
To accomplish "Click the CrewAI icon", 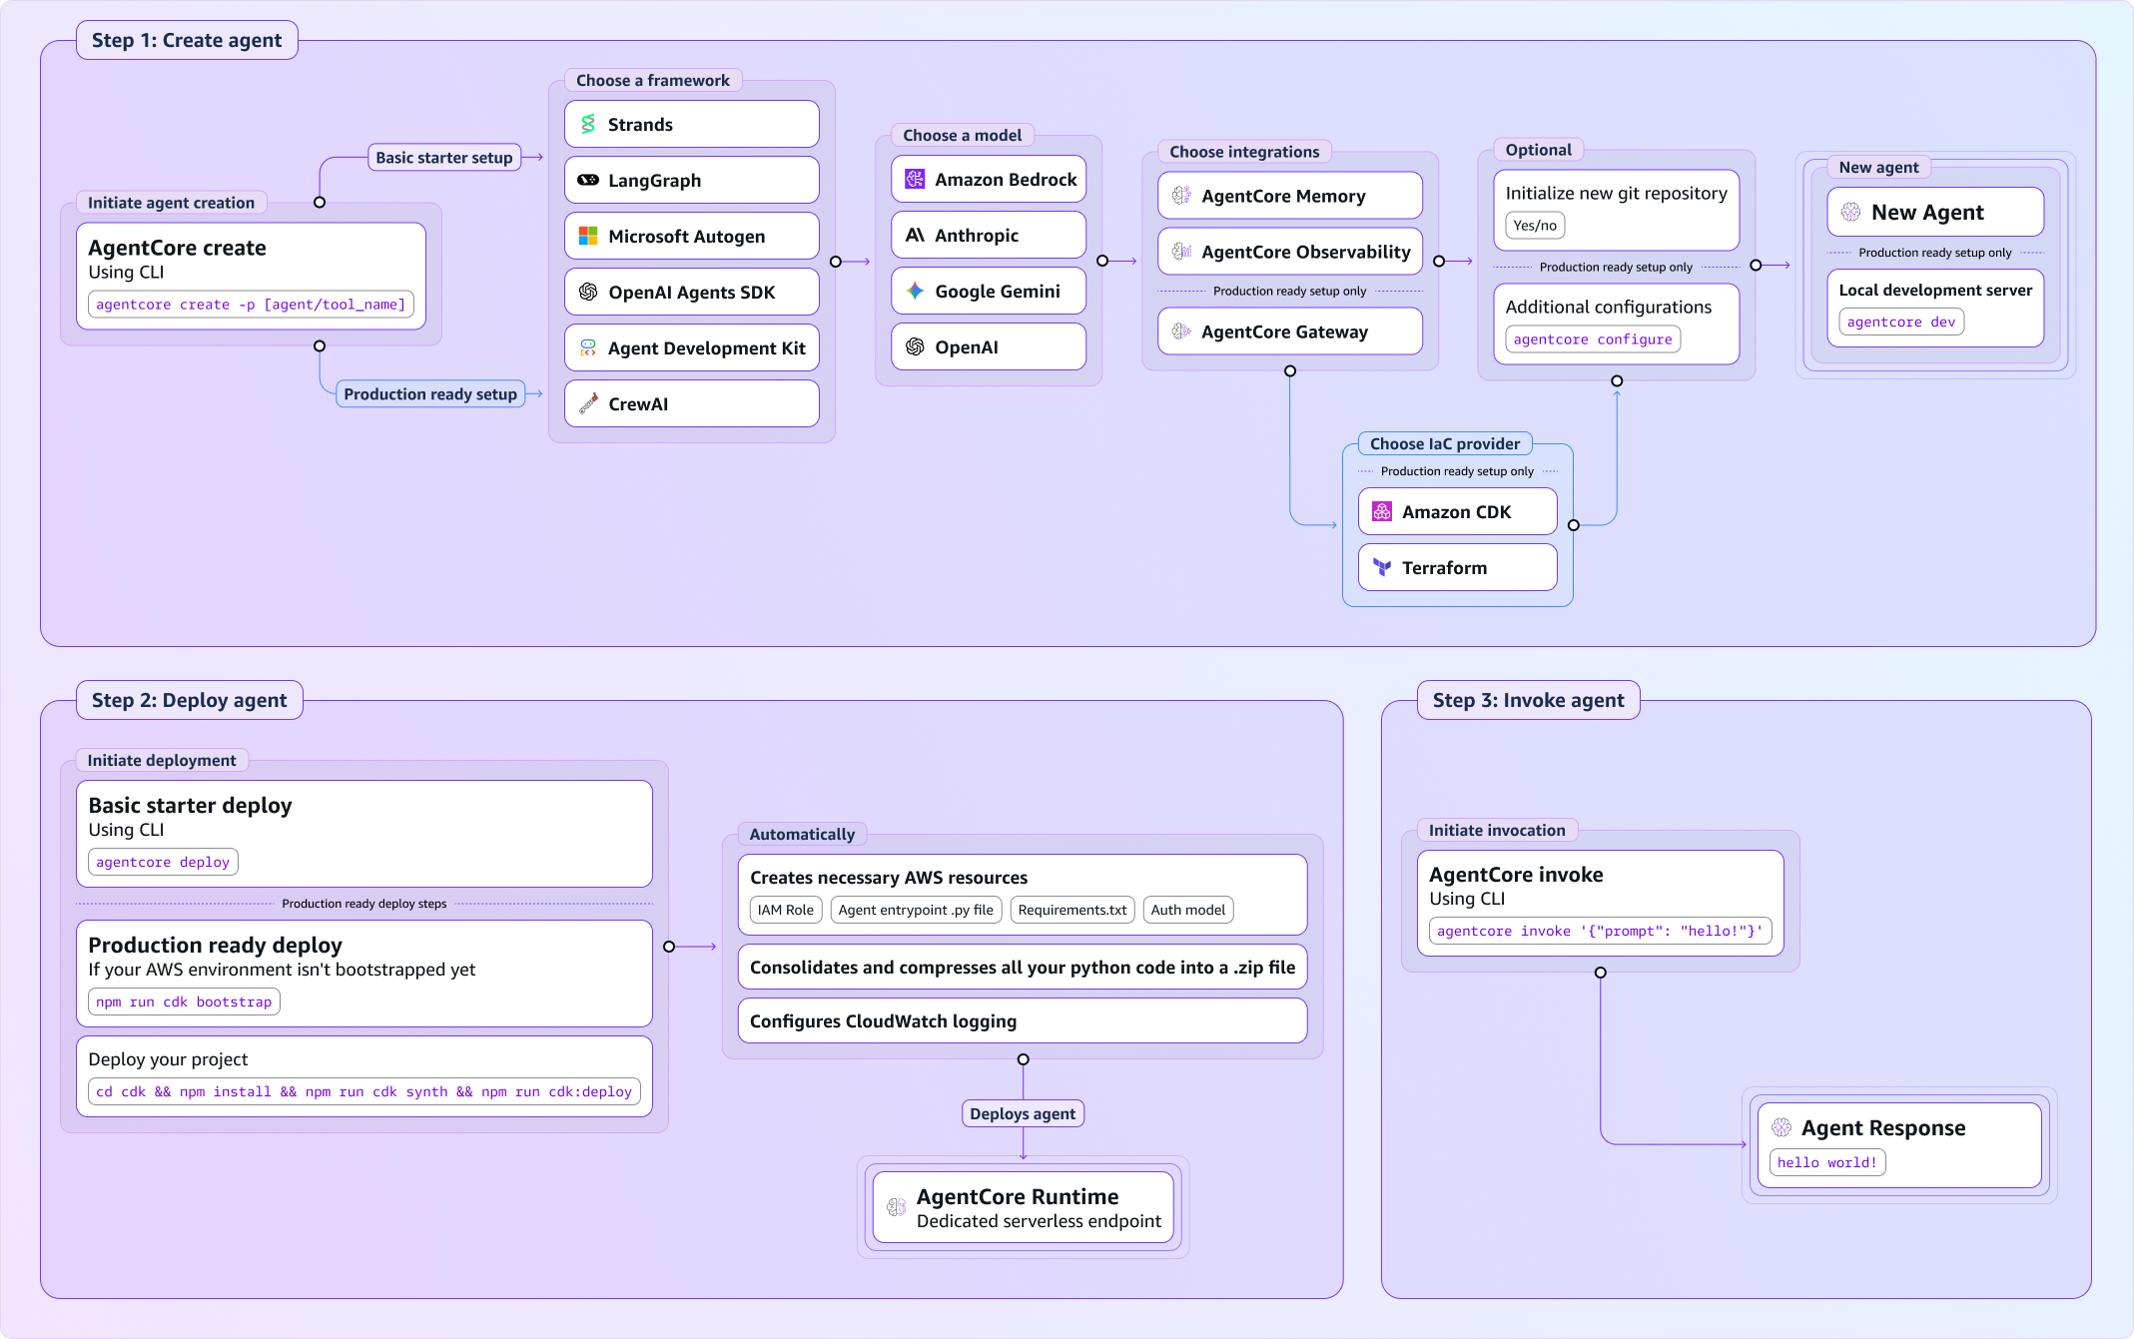I will [x=588, y=404].
